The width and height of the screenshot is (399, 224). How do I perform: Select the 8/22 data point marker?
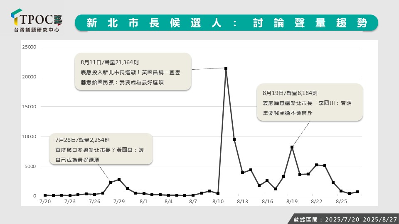[316, 165]
